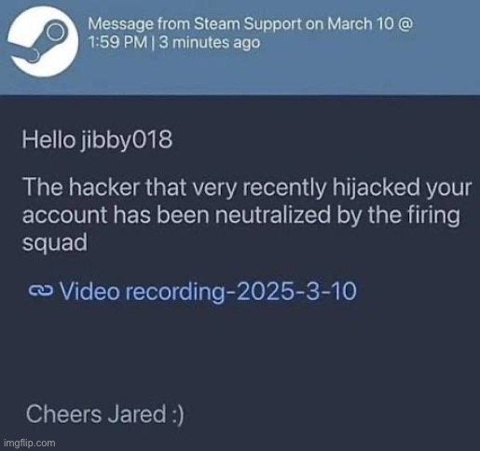Click the @ symbol in the header

(405, 24)
